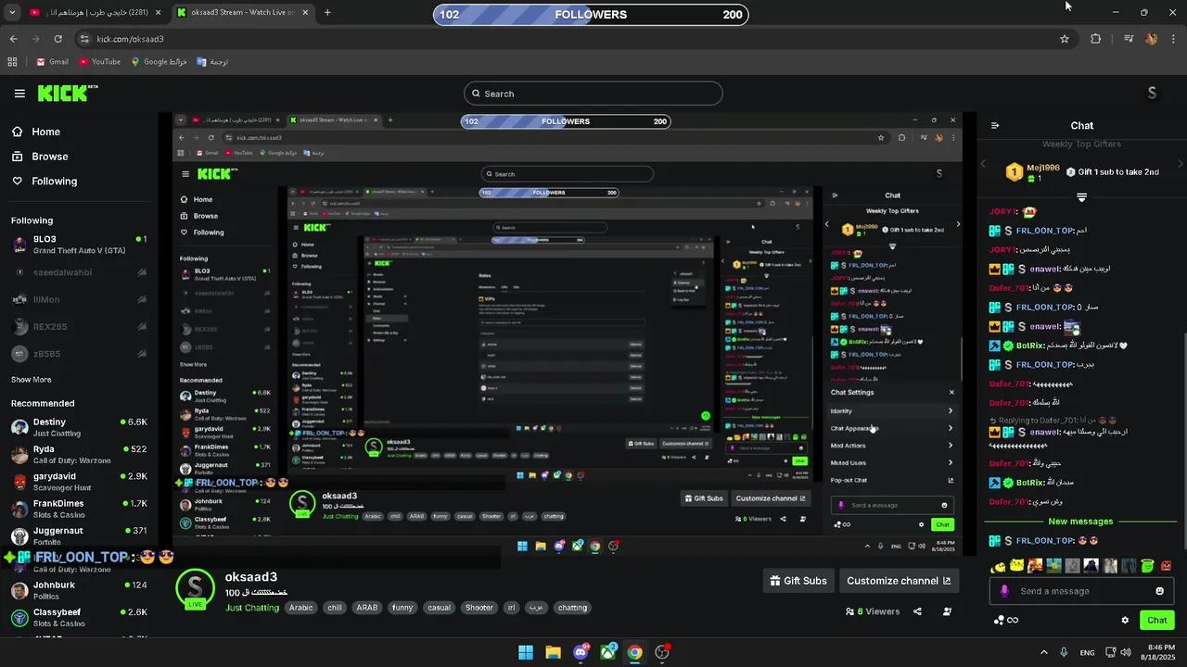The image size is (1187, 667).
Task: Collapse the chat panel with arrow icon
Action: (995, 126)
